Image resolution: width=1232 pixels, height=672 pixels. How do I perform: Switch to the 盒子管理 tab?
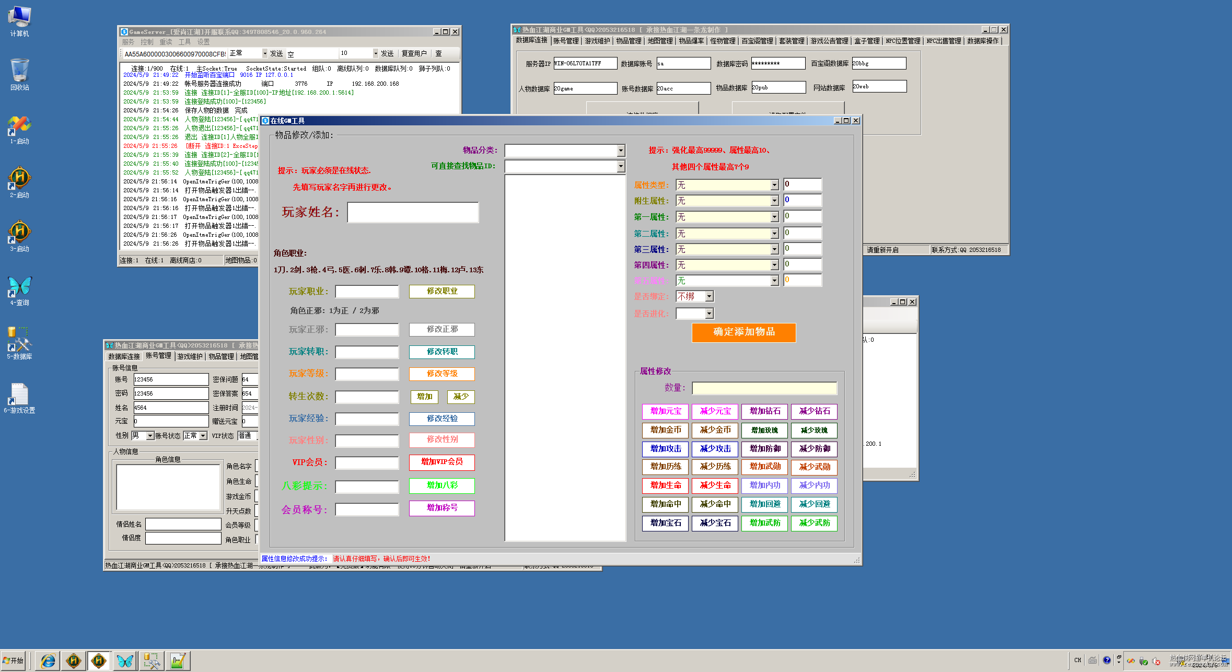867,41
